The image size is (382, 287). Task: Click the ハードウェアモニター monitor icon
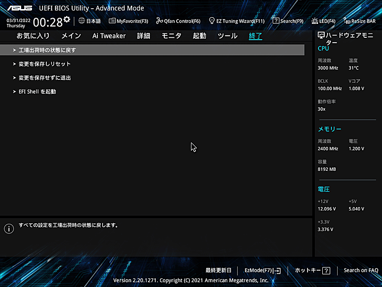(321, 35)
